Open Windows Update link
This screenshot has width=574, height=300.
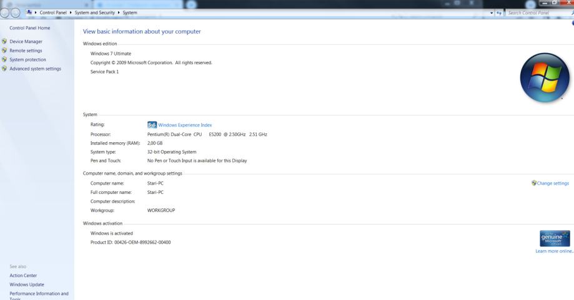click(27, 284)
